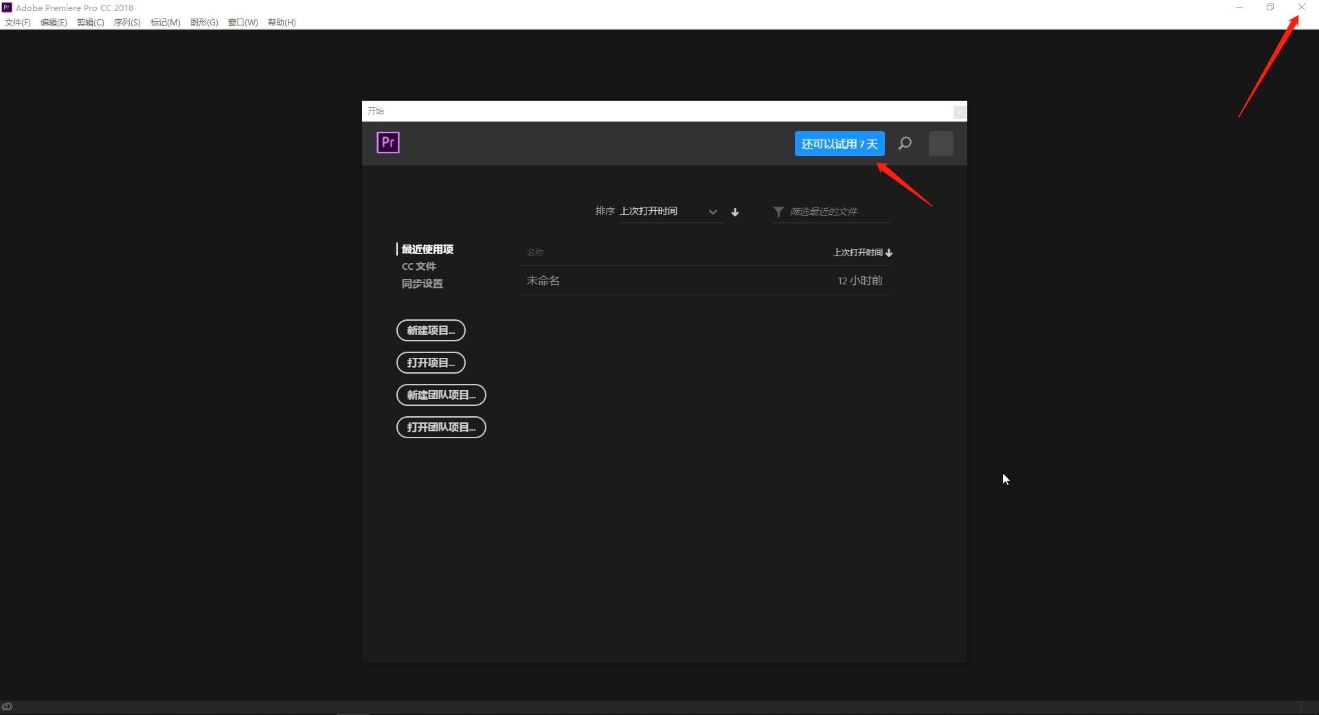Select 同步设置 in the sidebar
Screen dimensions: 1319x715
point(422,284)
